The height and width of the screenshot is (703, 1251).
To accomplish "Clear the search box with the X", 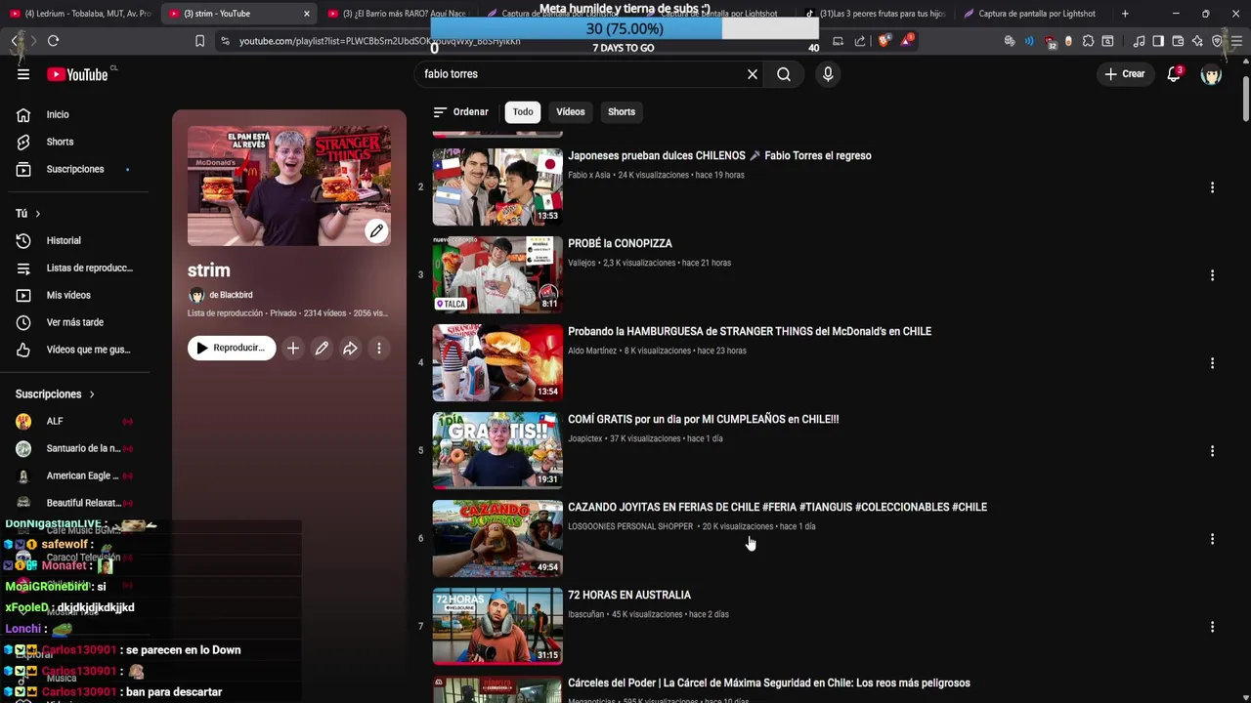I will tap(753, 74).
